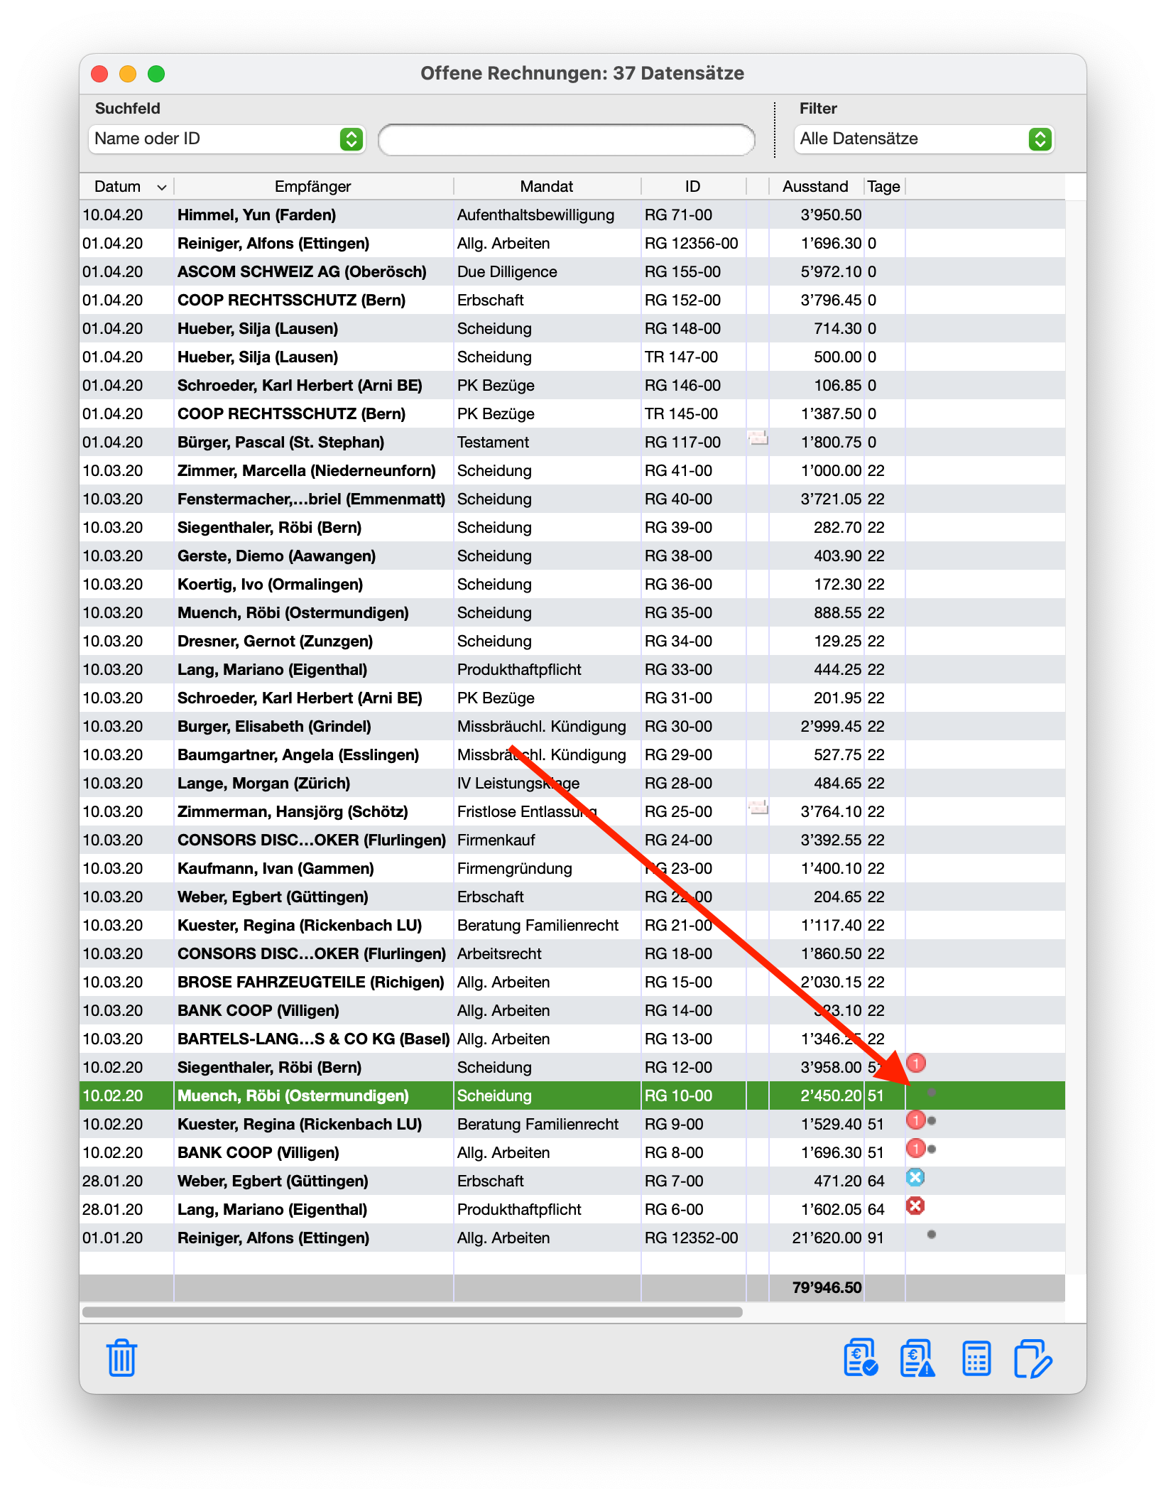
Task: Select row Koertig, Ivo (Ormalingen)
Action: 572,584
